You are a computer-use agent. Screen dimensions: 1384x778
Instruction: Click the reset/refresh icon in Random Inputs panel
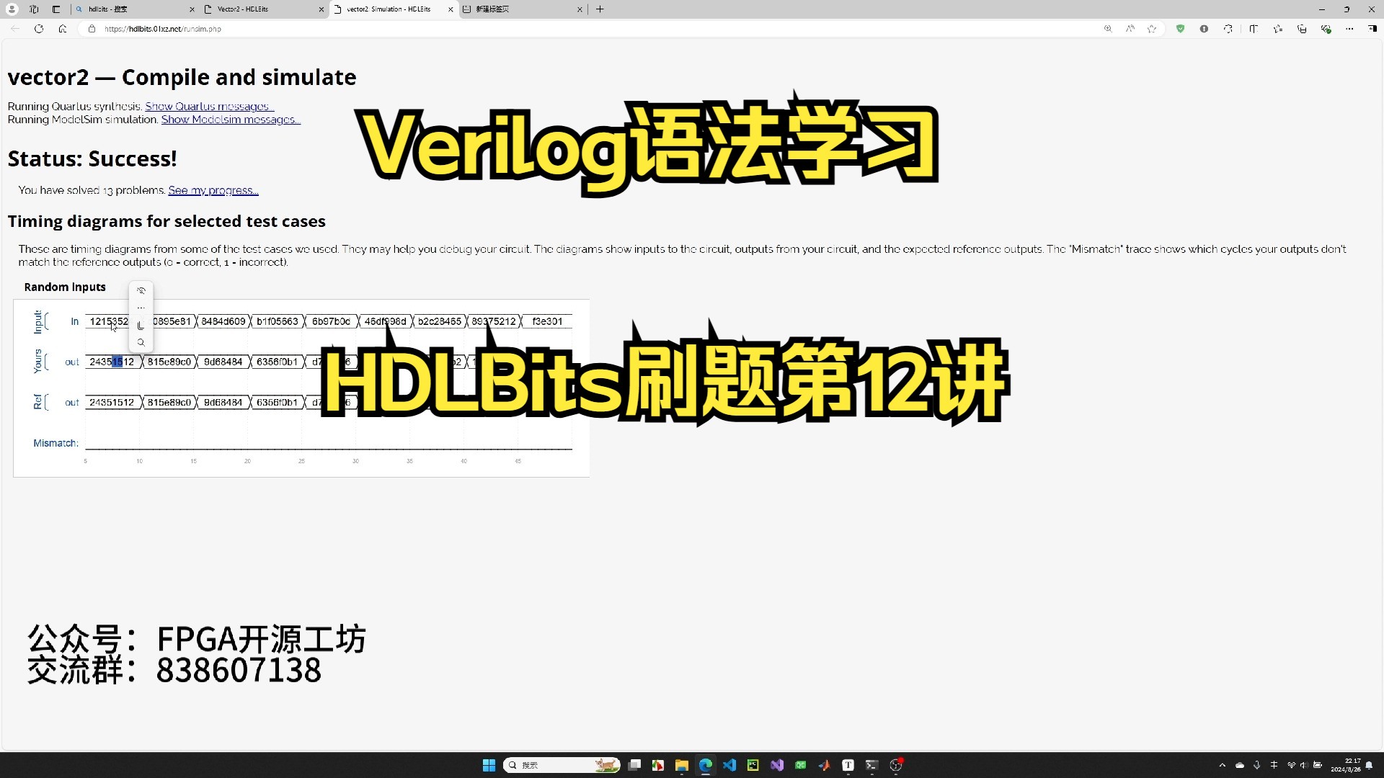coord(140,292)
